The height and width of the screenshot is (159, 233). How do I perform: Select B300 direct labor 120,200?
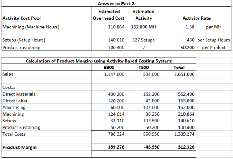109,101
